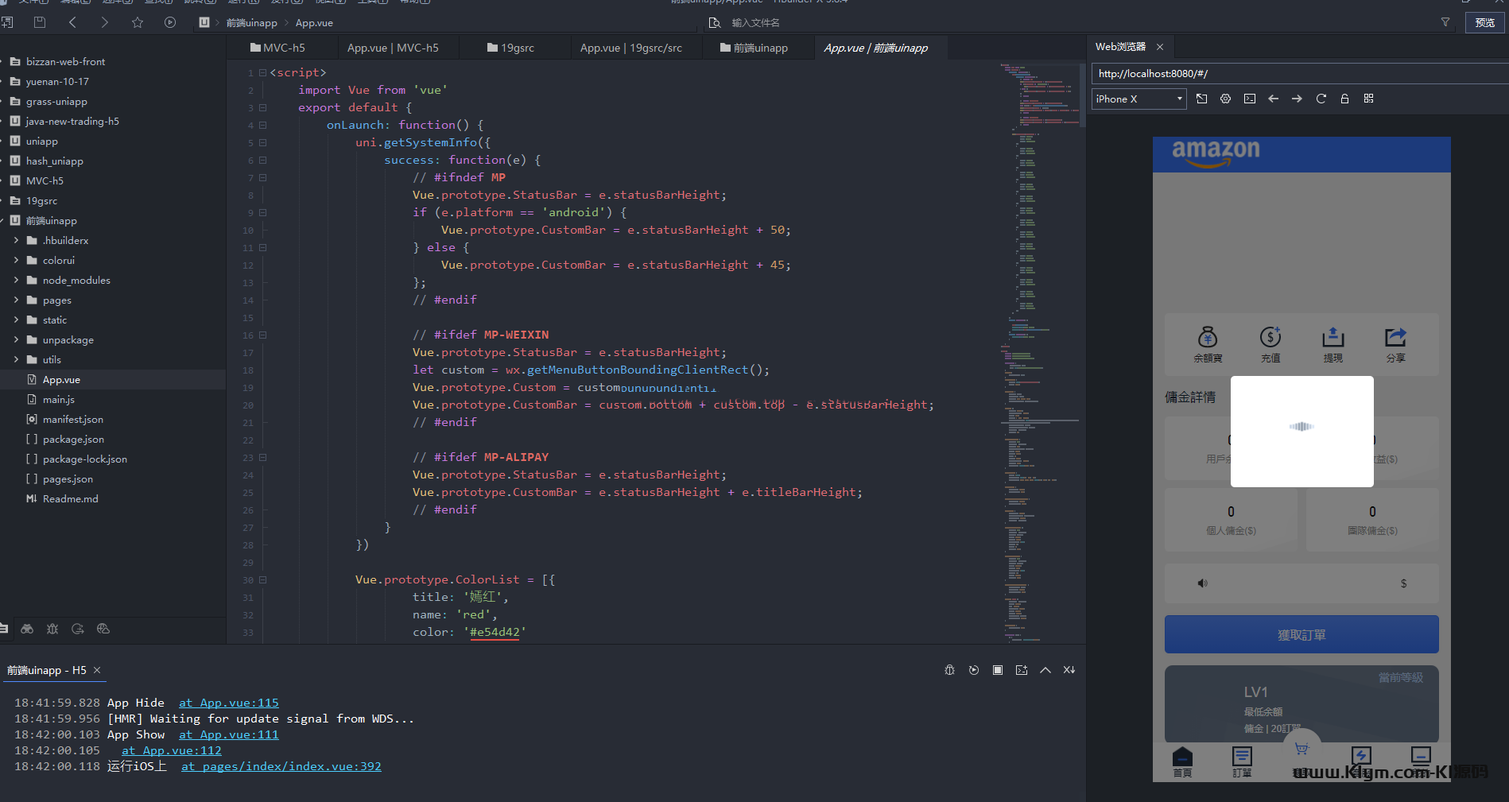
Task: Click the blue 獲取訂單 button
Action: (1301, 634)
